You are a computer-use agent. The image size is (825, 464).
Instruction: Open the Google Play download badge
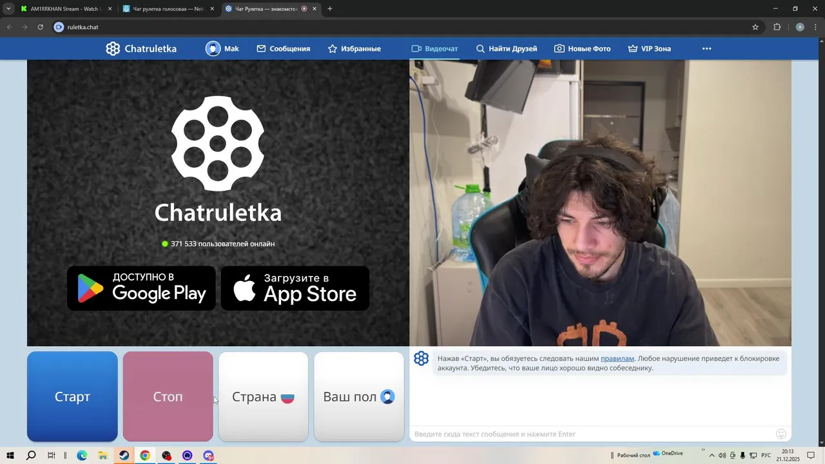point(141,288)
